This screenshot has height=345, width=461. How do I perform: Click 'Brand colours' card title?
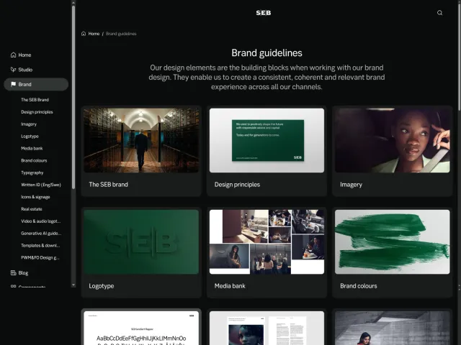pos(359,286)
